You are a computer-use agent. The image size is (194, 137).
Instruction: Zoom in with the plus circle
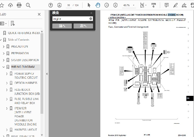point(115,5)
